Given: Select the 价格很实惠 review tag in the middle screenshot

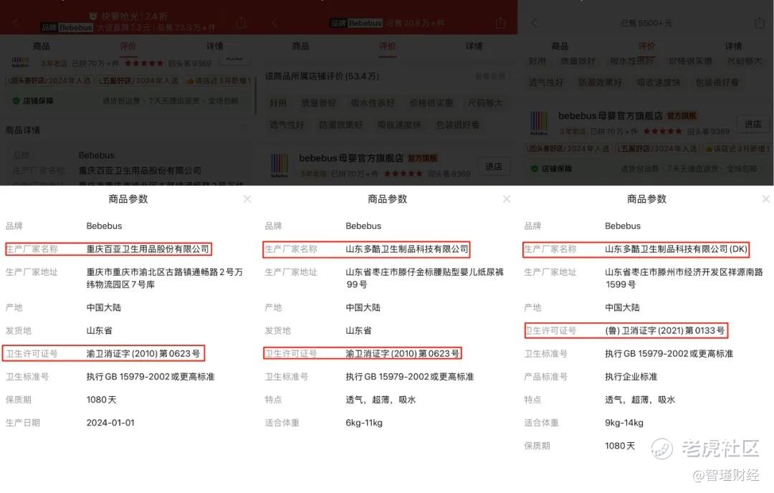Looking at the screenshot, I should (x=431, y=103).
